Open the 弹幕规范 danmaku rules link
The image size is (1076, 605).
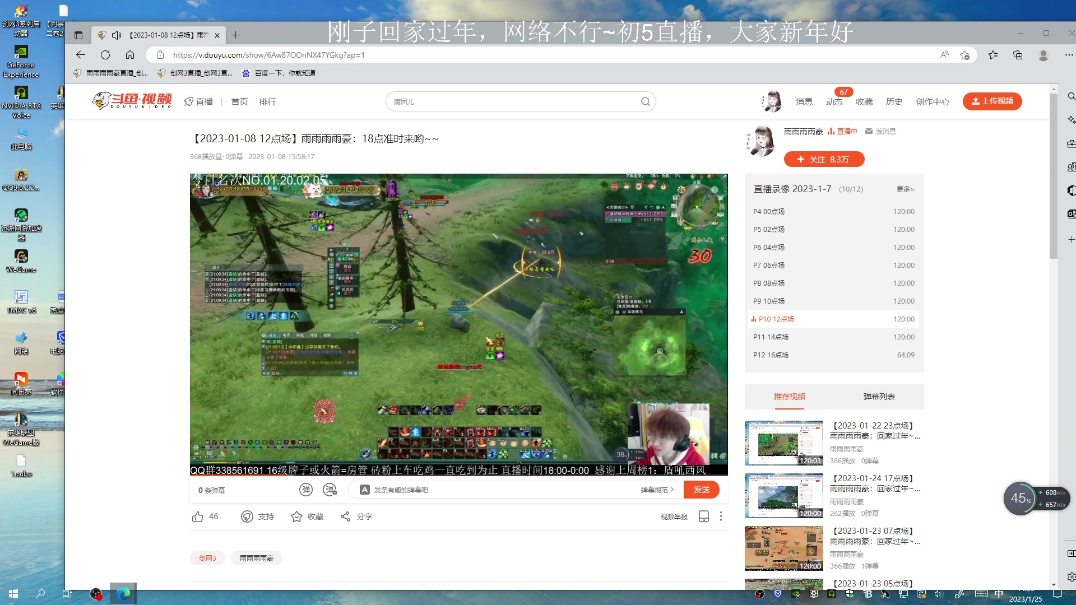tap(657, 490)
